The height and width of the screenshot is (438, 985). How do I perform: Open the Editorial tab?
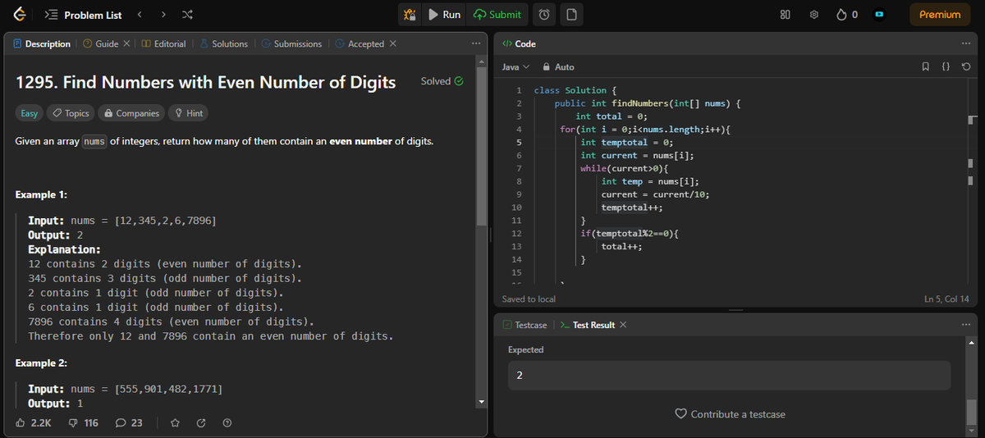(x=164, y=43)
